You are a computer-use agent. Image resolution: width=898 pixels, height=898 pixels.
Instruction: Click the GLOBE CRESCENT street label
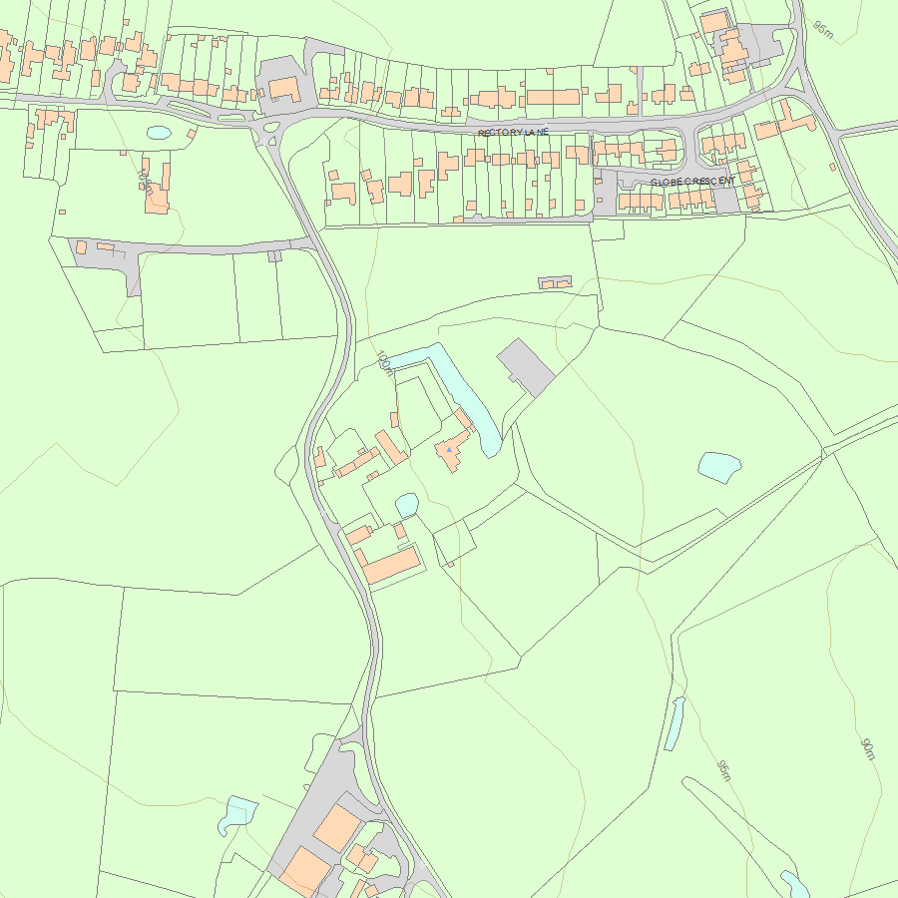tap(693, 182)
